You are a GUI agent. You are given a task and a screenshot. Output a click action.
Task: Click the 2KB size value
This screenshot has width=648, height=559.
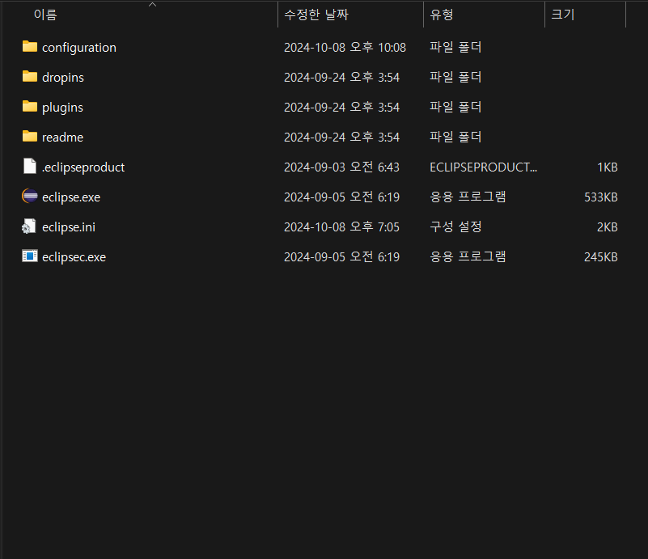click(607, 227)
